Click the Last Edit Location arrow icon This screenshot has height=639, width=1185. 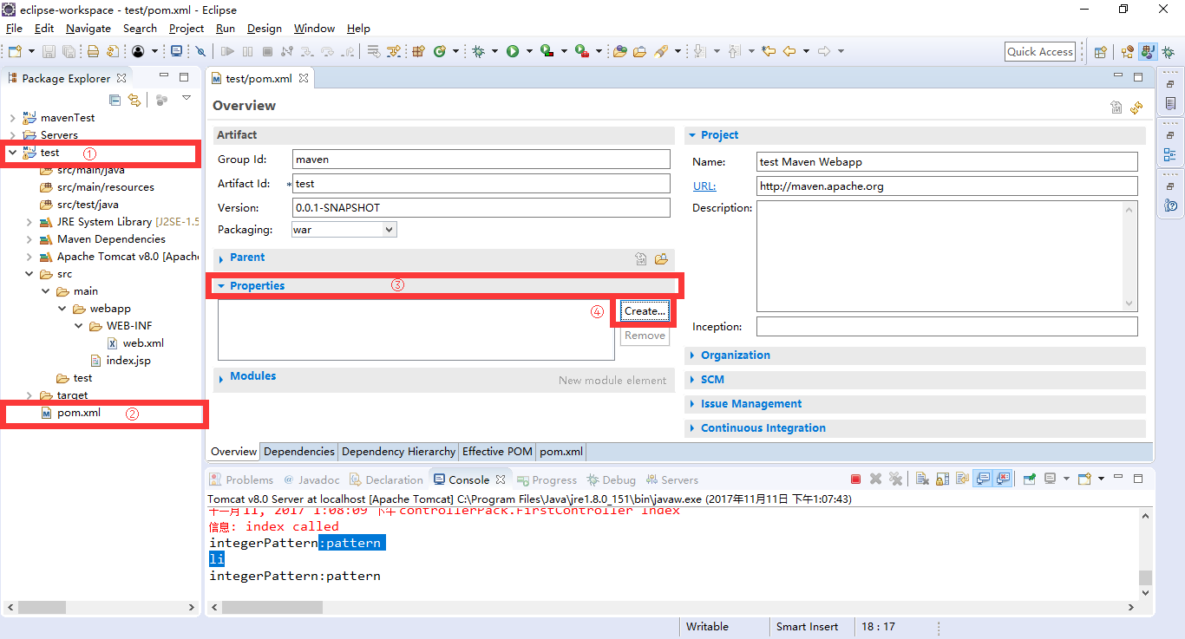coord(769,51)
